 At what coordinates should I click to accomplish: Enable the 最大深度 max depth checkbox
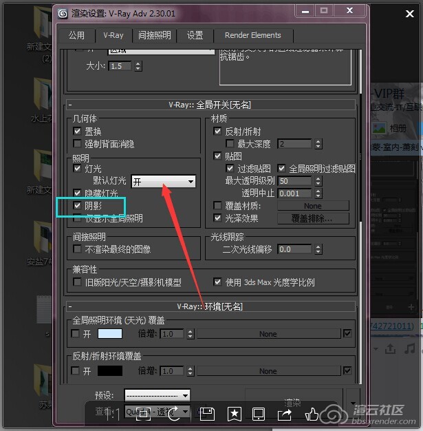pos(230,143)
